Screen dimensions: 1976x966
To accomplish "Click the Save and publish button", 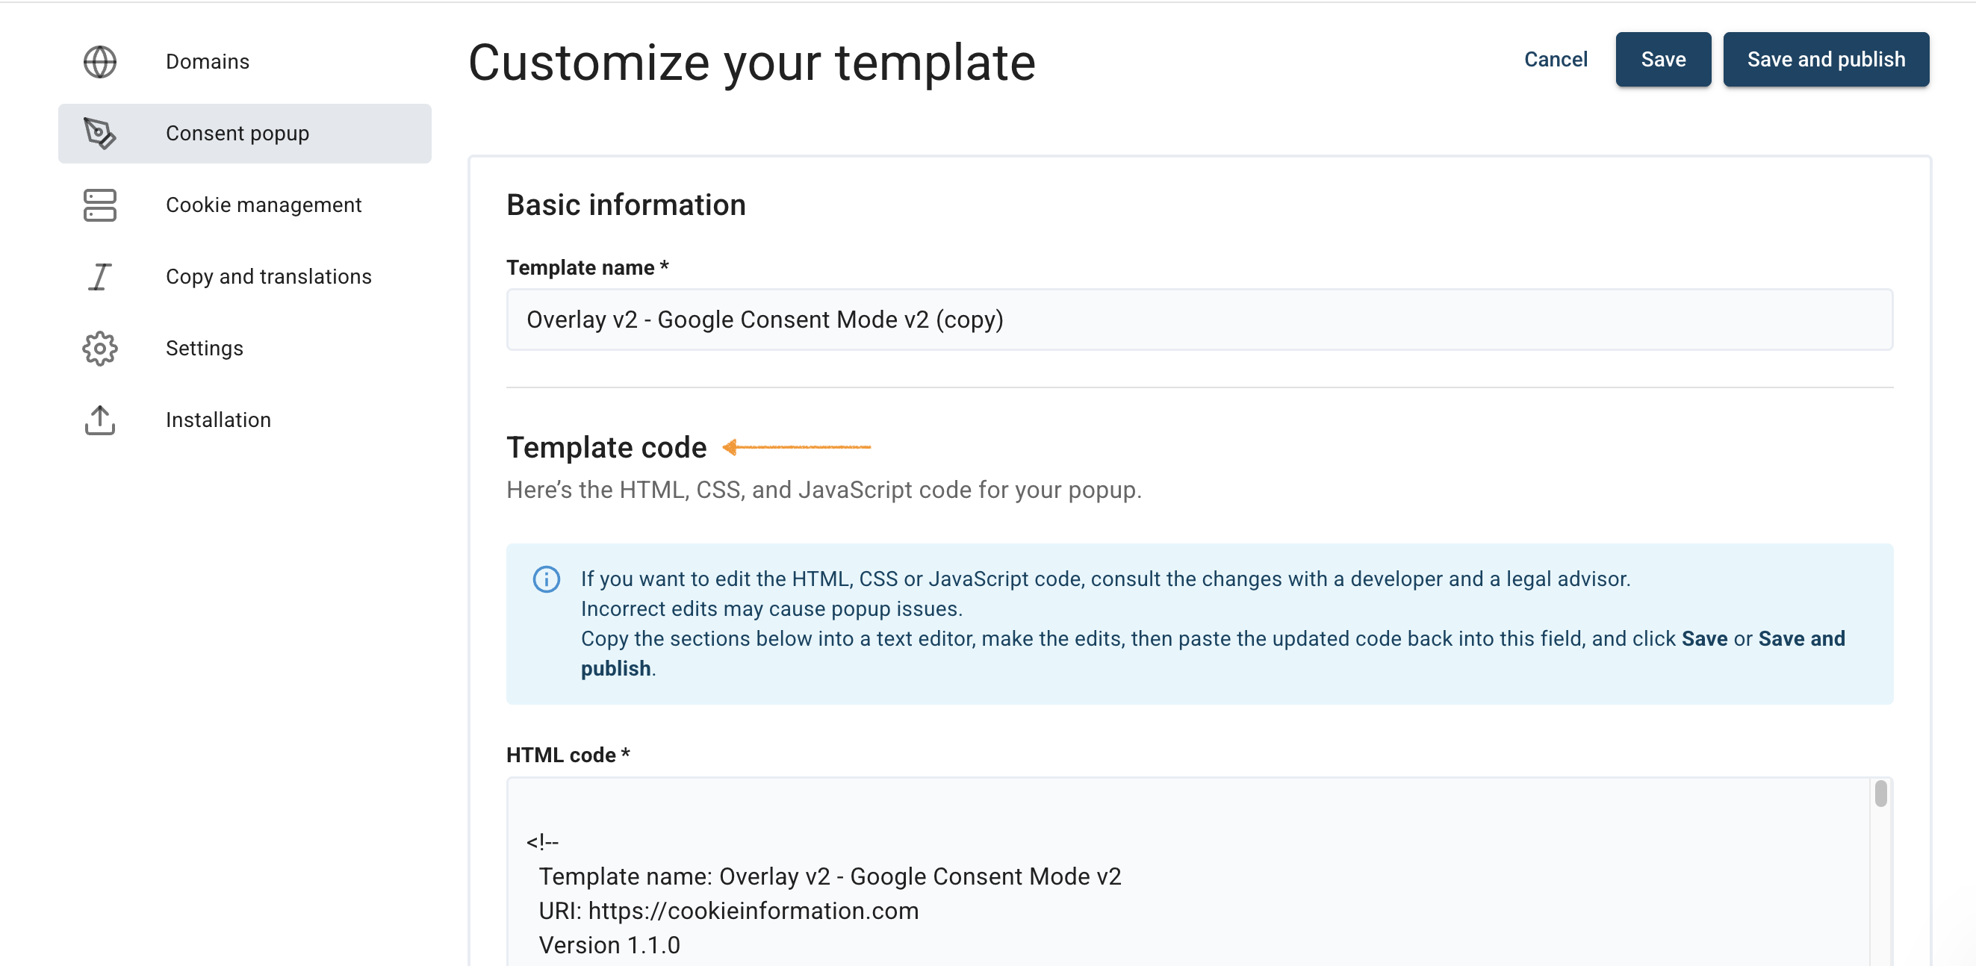I will tap(1826, 59).
